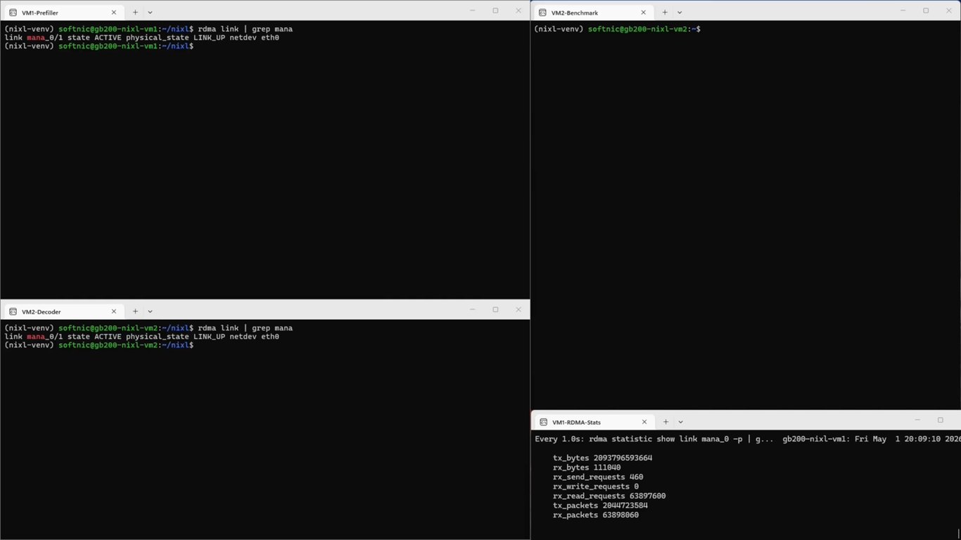This screenshot has width=961, height=540.
Task: Click the terminal icon on VM2-Benchmark tab
Action: click(542, 13)
